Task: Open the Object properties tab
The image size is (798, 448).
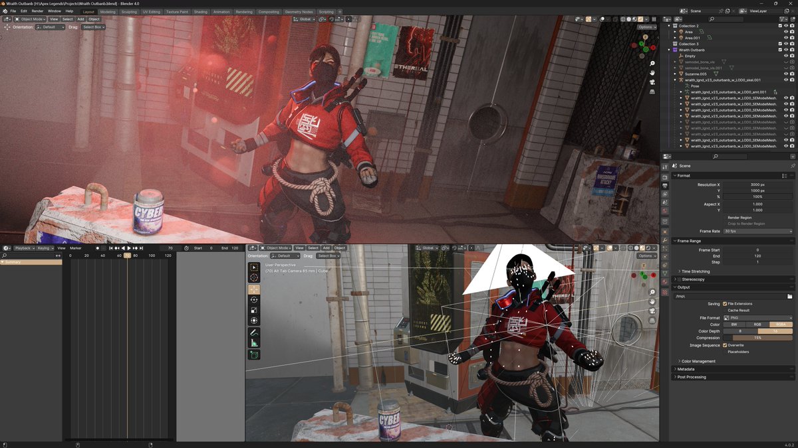Action: [x=665, y=230]
